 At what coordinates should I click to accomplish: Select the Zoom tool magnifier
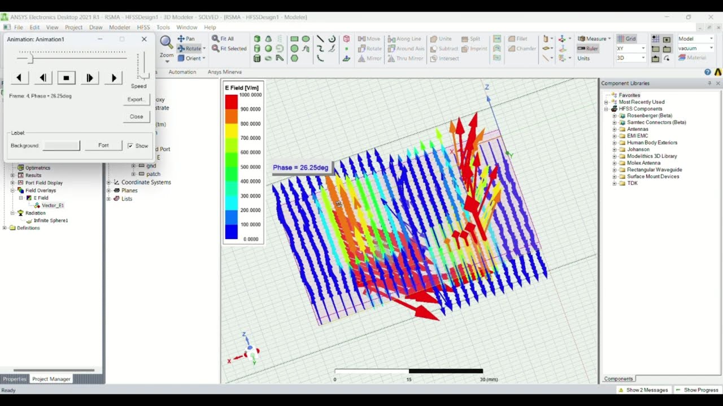[166, 42]
